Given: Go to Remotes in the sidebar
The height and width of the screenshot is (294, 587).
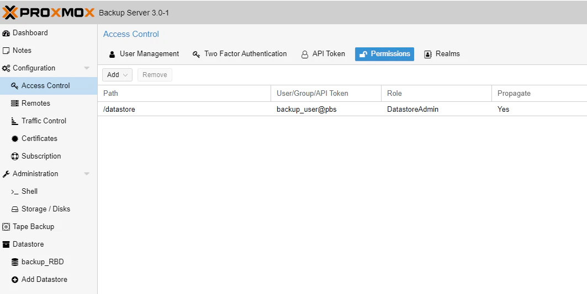Looking at the screenshot, I should click(49, 103).
